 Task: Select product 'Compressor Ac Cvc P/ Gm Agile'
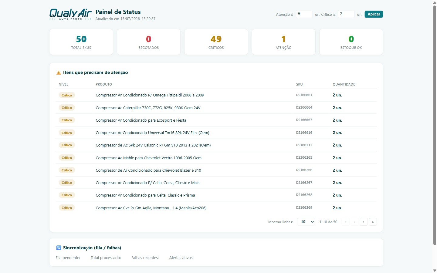(151, 208)
